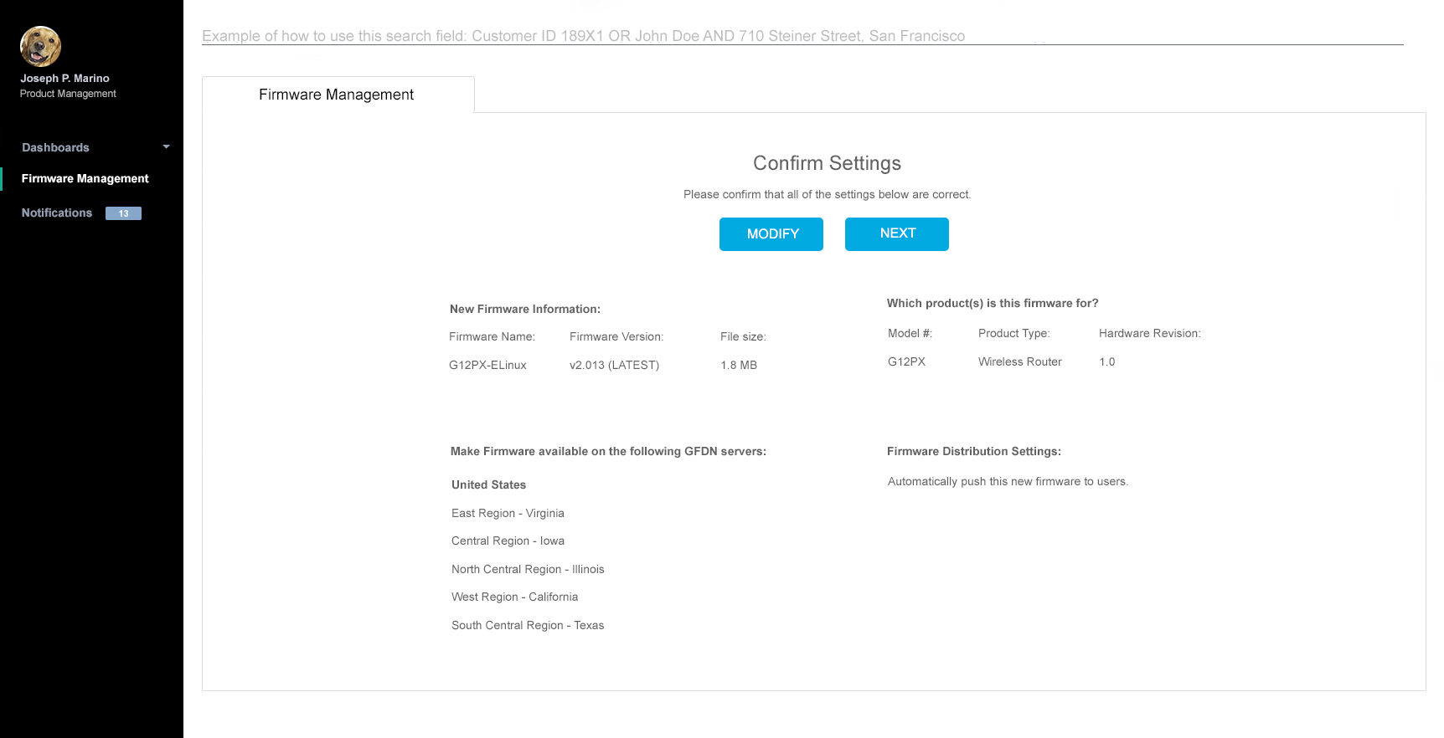Select West Region - California server
The height and width of the screenshot is (738, 1444).
(514, 597)
